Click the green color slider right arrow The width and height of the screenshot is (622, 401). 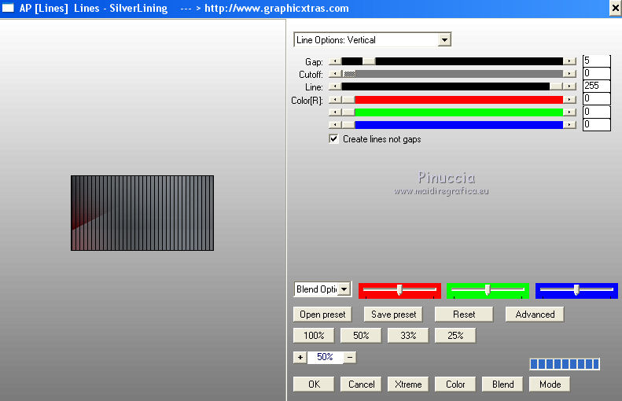(x=569, y=112)
